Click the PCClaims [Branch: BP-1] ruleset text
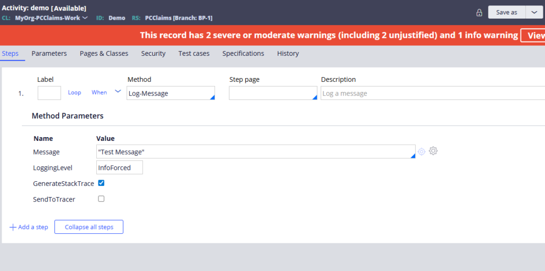The image size is (545, 271). tap(179, 18)
